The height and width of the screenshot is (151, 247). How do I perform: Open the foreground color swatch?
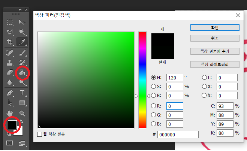[x=12, y=125]
